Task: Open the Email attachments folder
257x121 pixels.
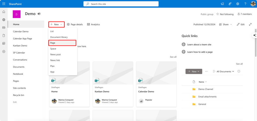Action: pos(207,97)
